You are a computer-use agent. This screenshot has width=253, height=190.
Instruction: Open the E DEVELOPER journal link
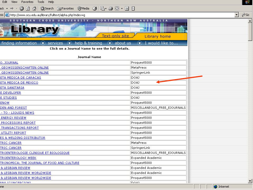11,93
